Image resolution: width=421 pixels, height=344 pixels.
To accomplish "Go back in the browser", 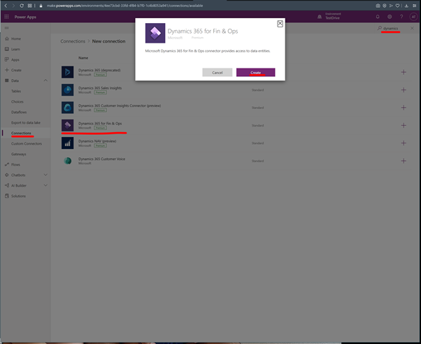I will coord(6,6).
